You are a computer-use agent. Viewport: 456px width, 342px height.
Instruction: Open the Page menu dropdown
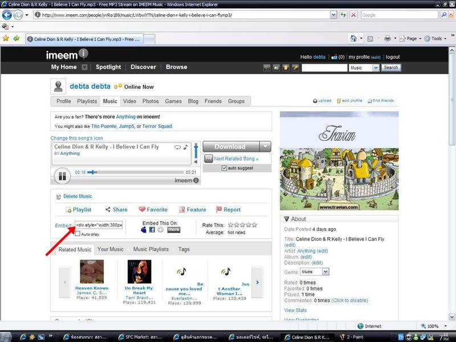pyautogui.click(x=420, y=39)
